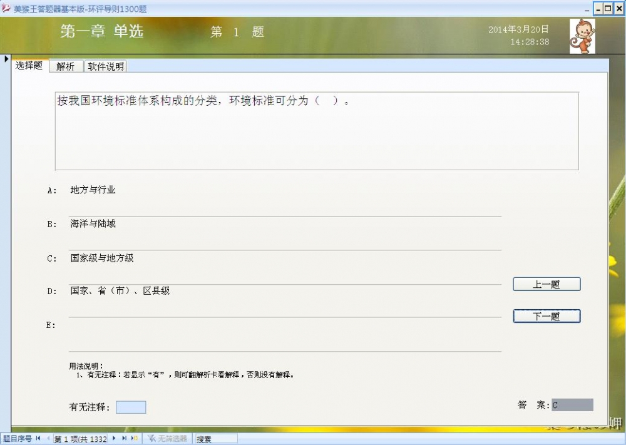Go to first record in navigation bar
Image resolution: width=626 pixels, height=445 pixels.
click(38, 439)
